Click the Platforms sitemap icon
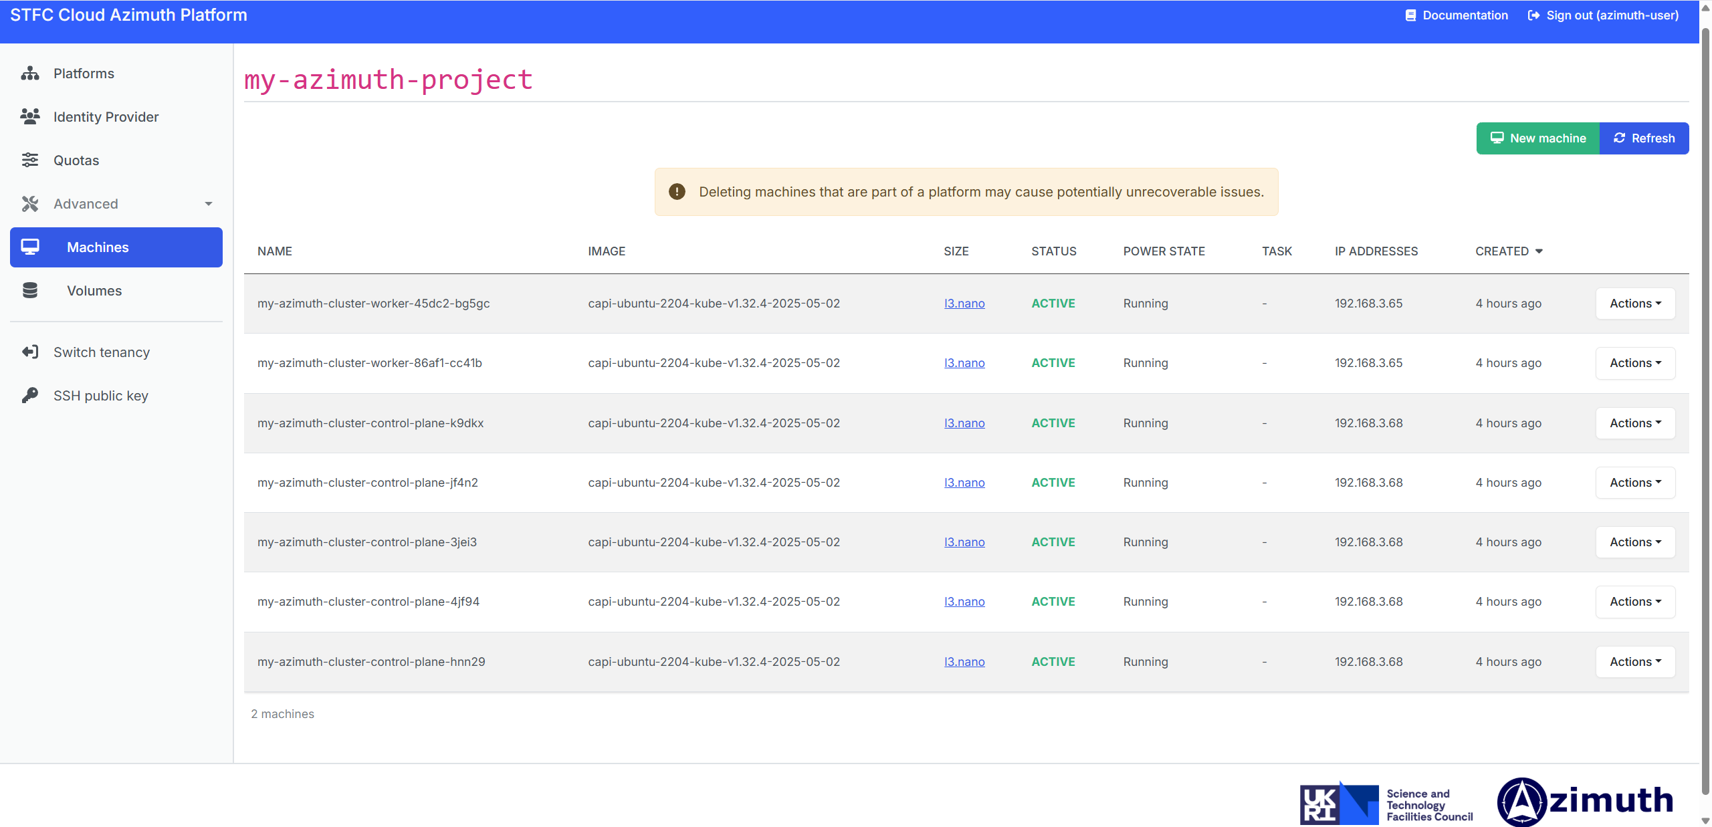 [30, 74]
